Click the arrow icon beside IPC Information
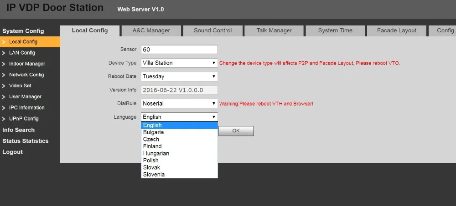Image resolution: width=456 pixels, height=206 pixels. click(4, 108)
